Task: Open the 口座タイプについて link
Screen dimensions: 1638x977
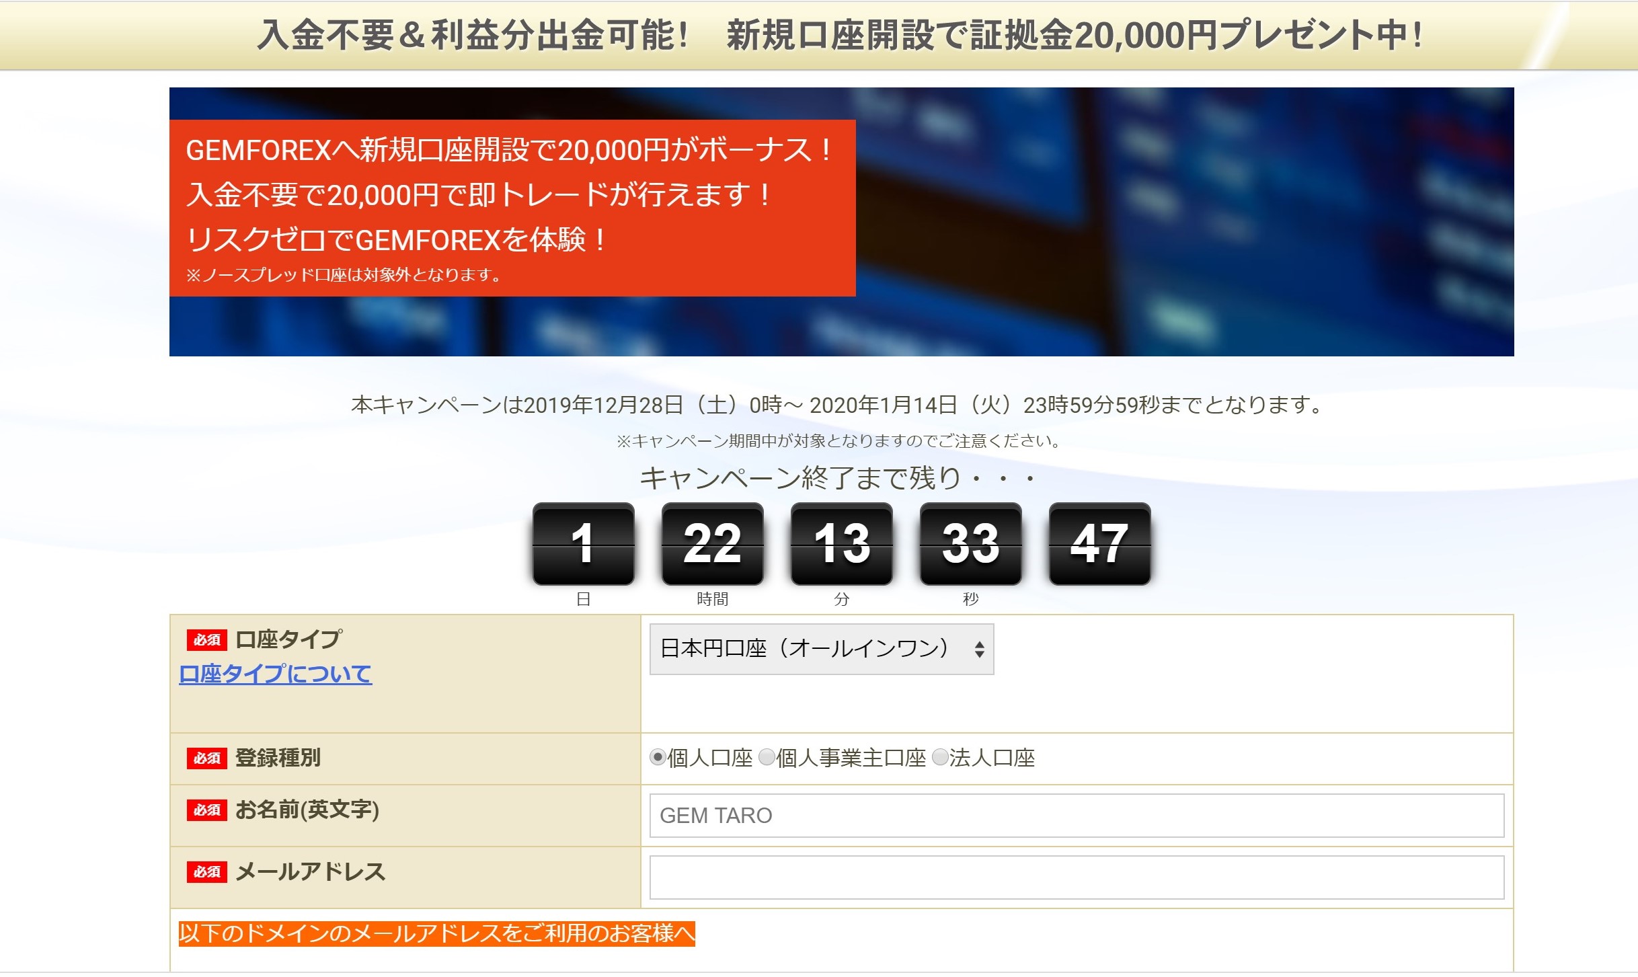Action: pyautogui.click(x=275, y=674)
